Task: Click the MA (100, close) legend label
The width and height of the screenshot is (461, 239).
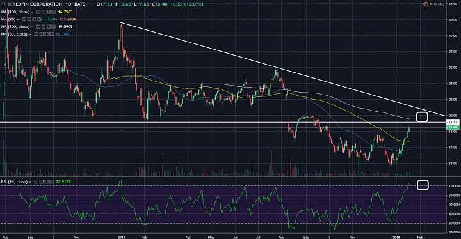Action: click(x=15, y=12)
